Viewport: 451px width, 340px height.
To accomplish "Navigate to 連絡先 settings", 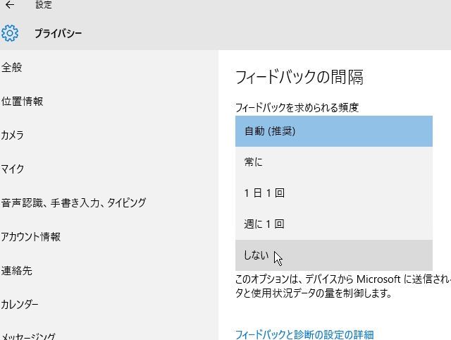I will (x=16, y=271).
